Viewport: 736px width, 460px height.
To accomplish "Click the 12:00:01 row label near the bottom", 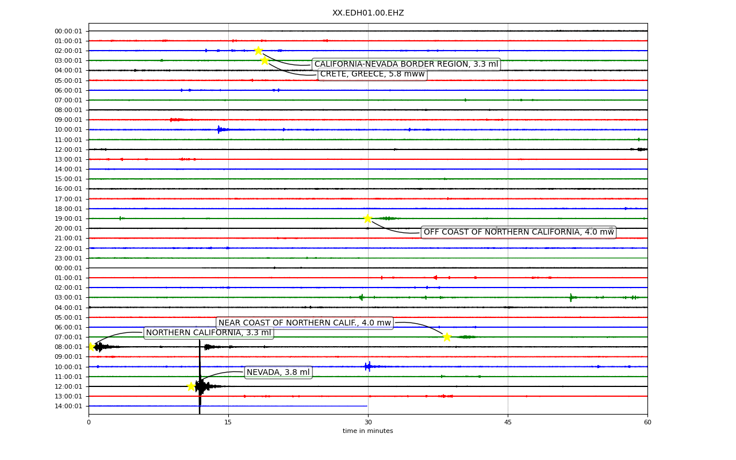I will (x=68, y=386).
